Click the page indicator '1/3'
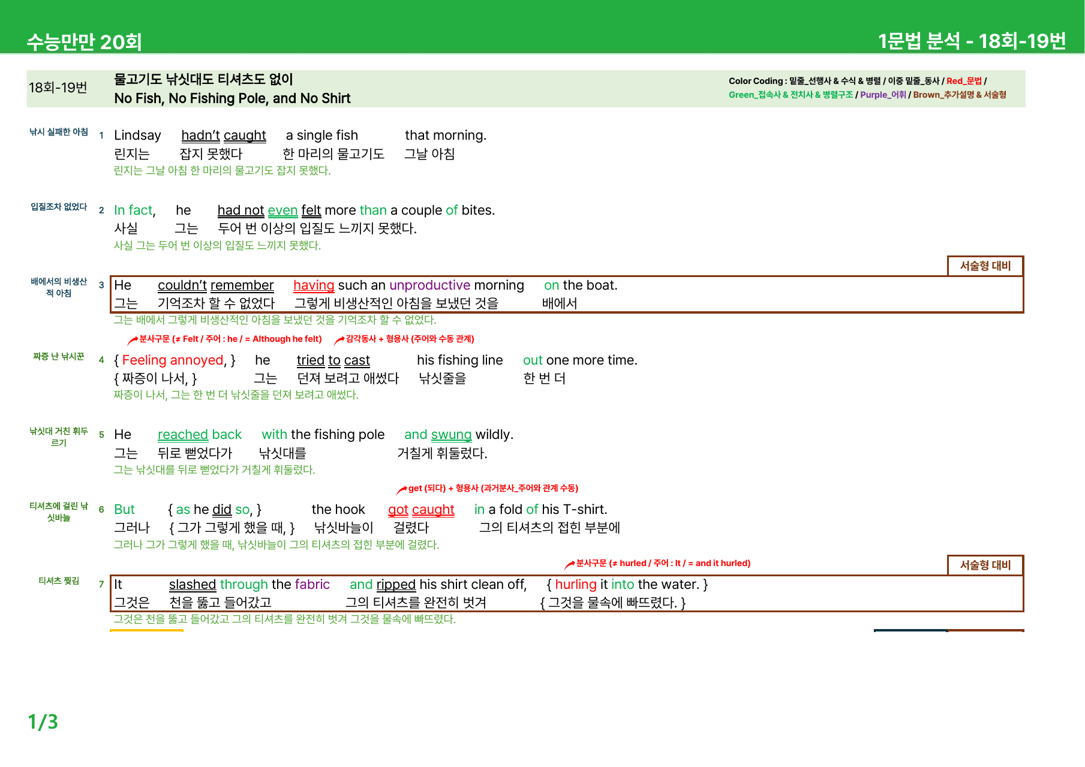 coord(43,721)
